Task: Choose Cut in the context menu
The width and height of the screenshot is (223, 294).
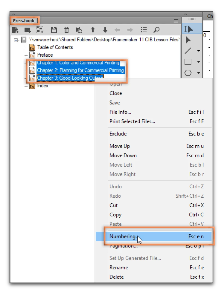Action: click(x=153, y=205)
